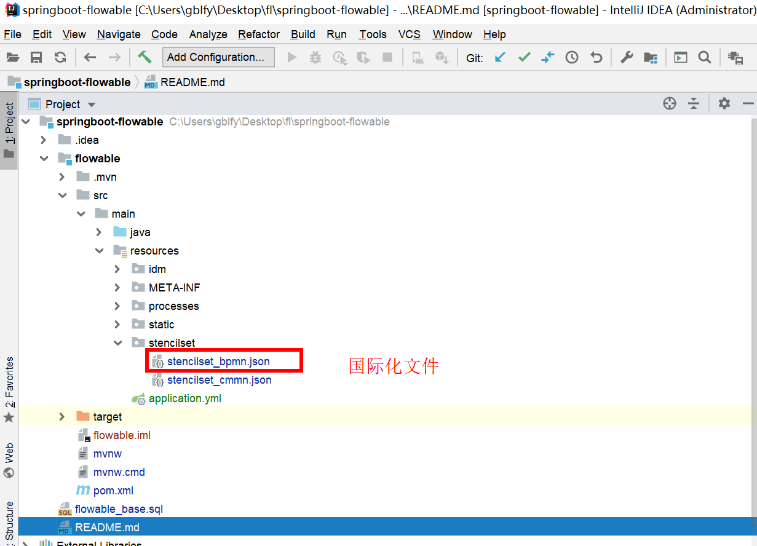The image size is (757, 546).
Task: Select pom.xml file
Action: pos(113,491)
